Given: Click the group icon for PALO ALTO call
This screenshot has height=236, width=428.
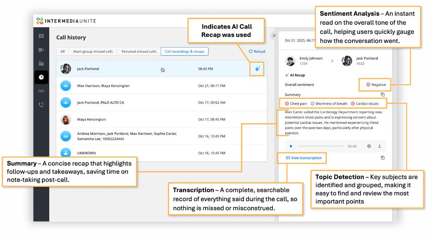Looking at the screenshot, I should 66,103.
